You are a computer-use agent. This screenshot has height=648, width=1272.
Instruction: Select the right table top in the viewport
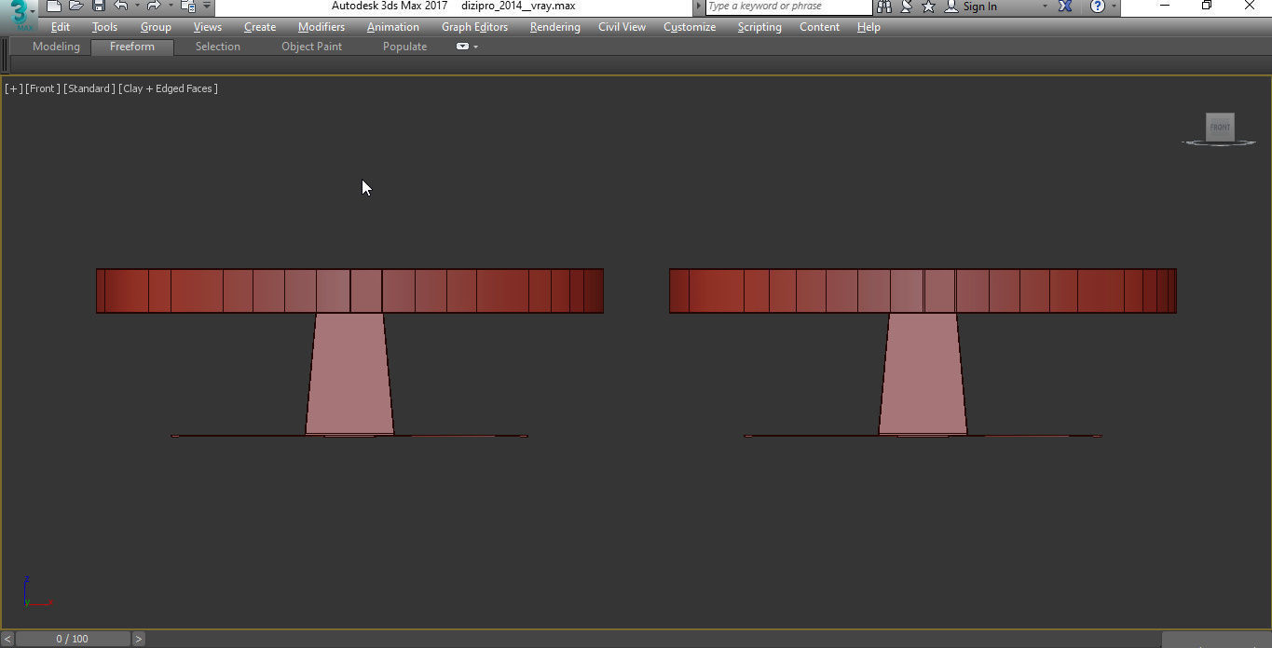923,290
